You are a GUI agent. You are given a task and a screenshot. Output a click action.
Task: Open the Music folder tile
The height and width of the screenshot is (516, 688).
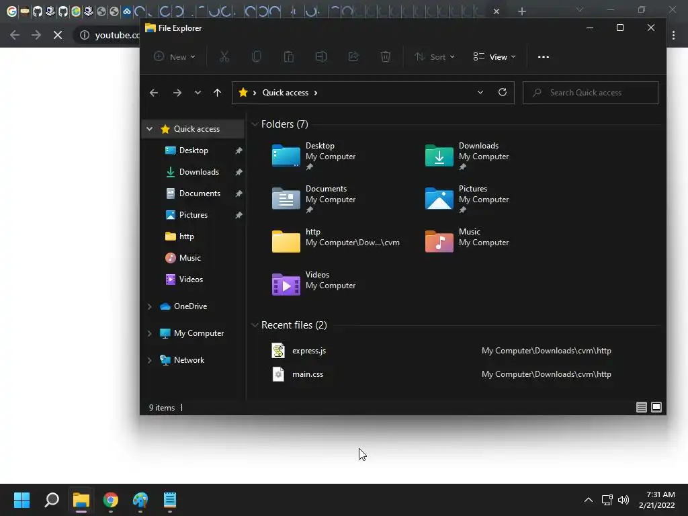point(467,240)
